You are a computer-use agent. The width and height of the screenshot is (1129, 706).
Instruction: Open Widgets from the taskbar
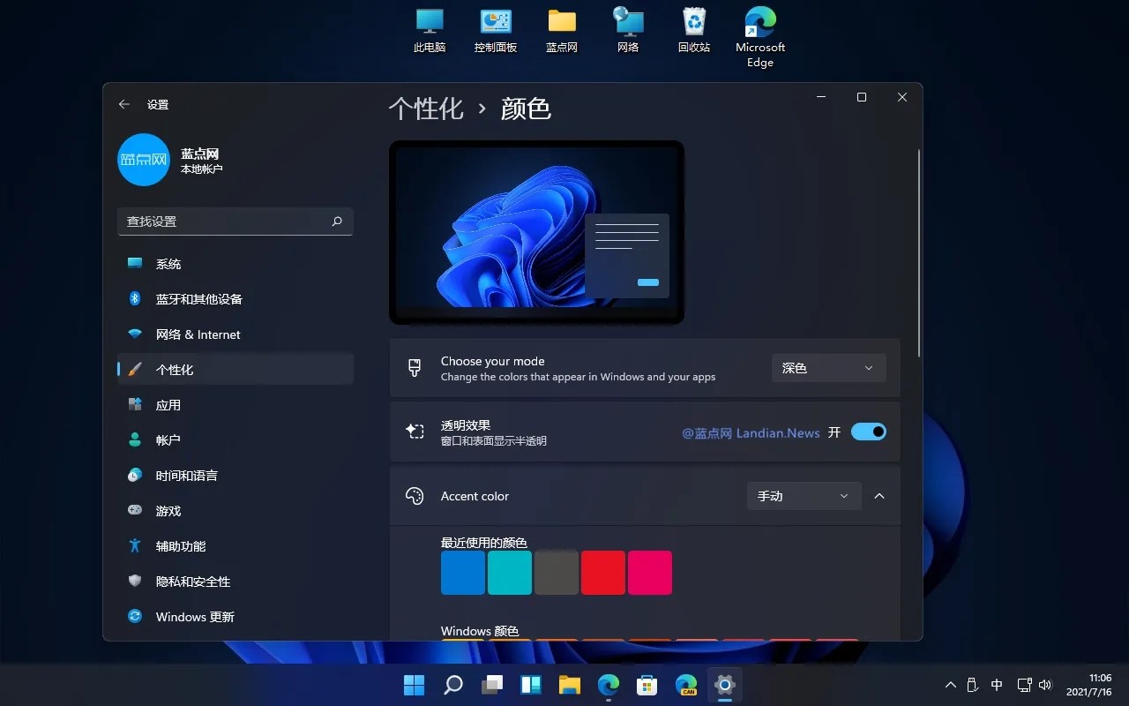pos(531,685)
